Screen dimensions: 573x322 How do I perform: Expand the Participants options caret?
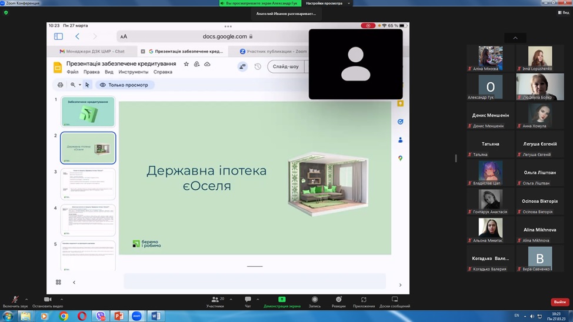(x=231, y=299)
